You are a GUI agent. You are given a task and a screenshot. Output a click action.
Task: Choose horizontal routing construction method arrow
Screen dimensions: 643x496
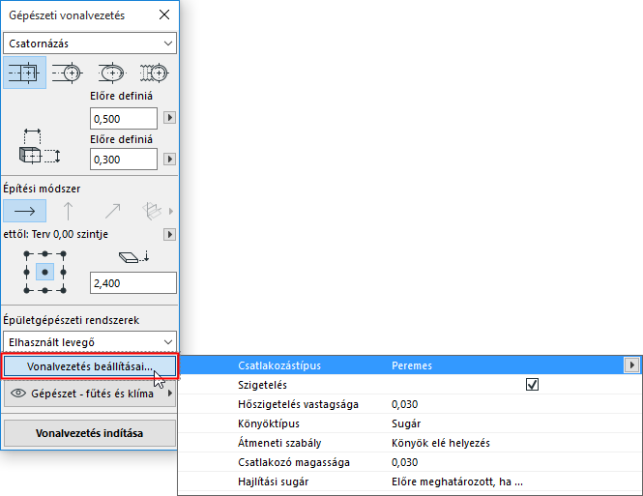(24, 211)
